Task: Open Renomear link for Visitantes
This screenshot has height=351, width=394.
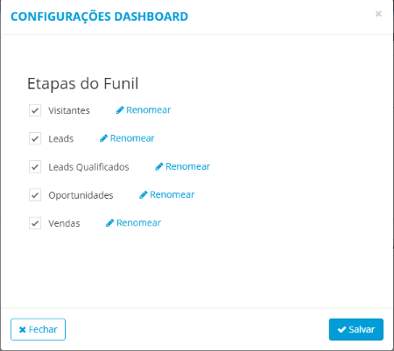Action: coord(148,110)
